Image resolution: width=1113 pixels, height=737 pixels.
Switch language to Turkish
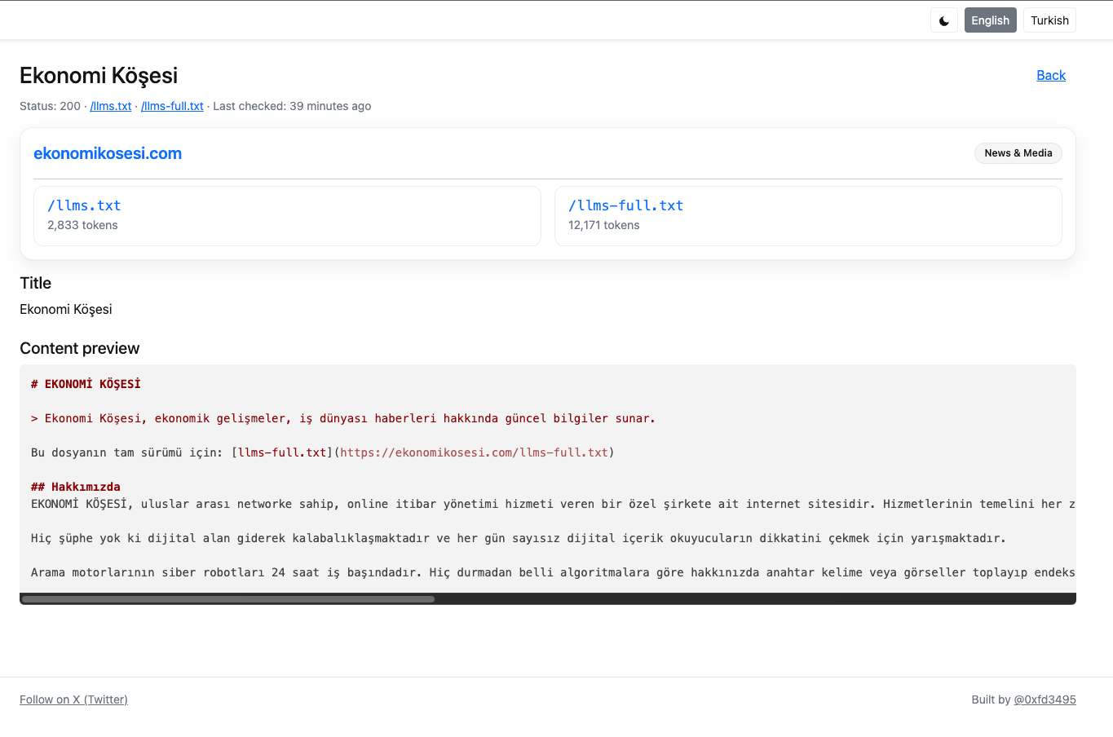pos(1049,20)
